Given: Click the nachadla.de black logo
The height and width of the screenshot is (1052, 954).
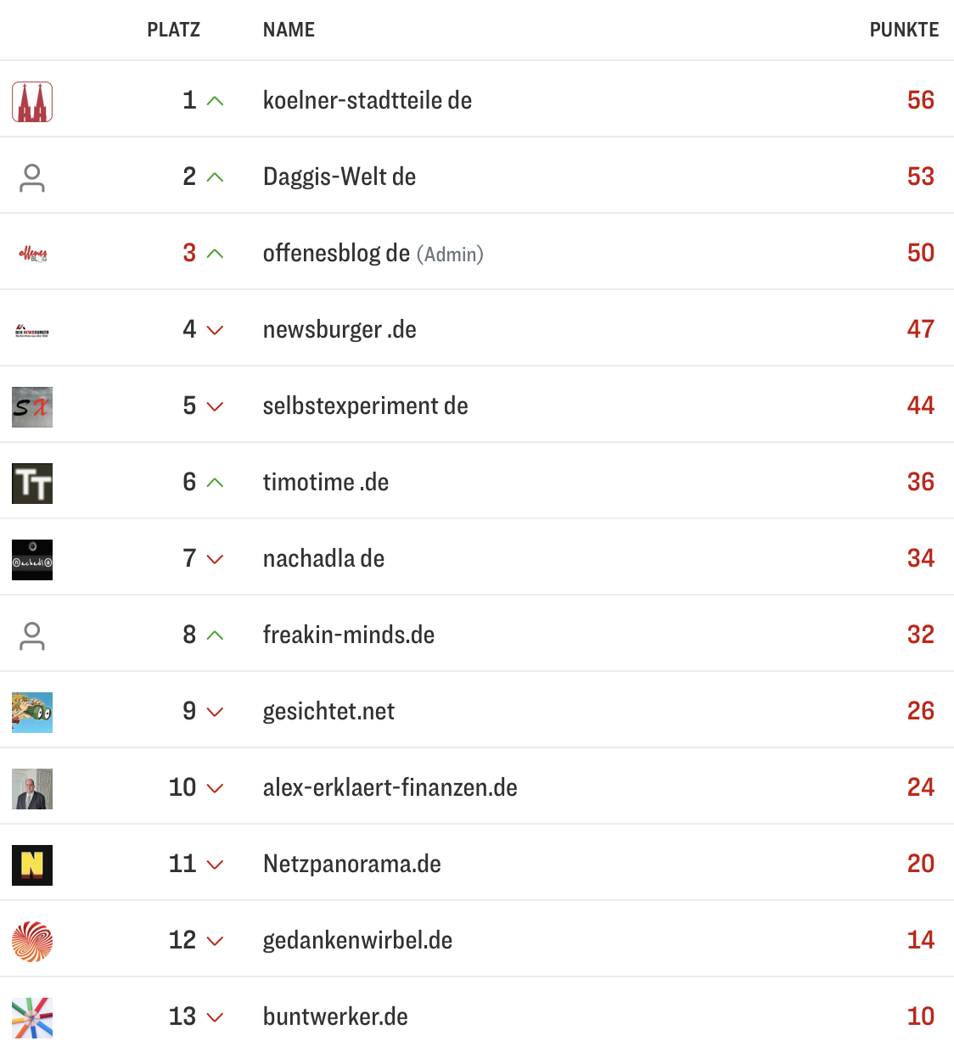Looking at the screenshot, I should coord(31,559).
